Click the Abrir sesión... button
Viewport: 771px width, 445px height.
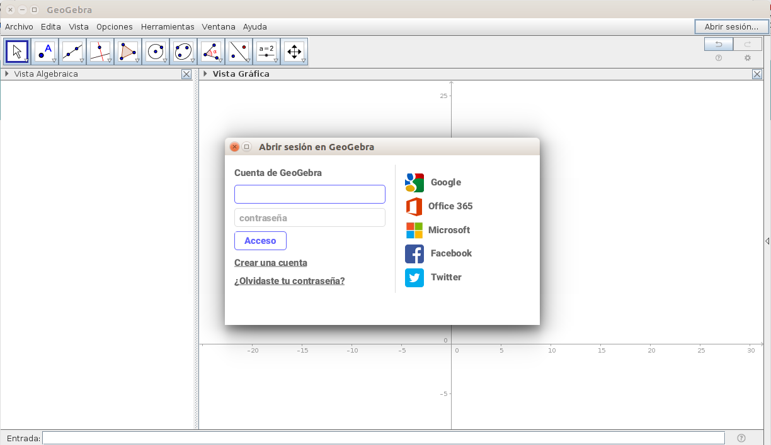731,26
